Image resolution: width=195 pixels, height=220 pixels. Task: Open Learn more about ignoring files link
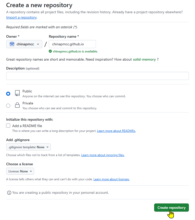103,155
